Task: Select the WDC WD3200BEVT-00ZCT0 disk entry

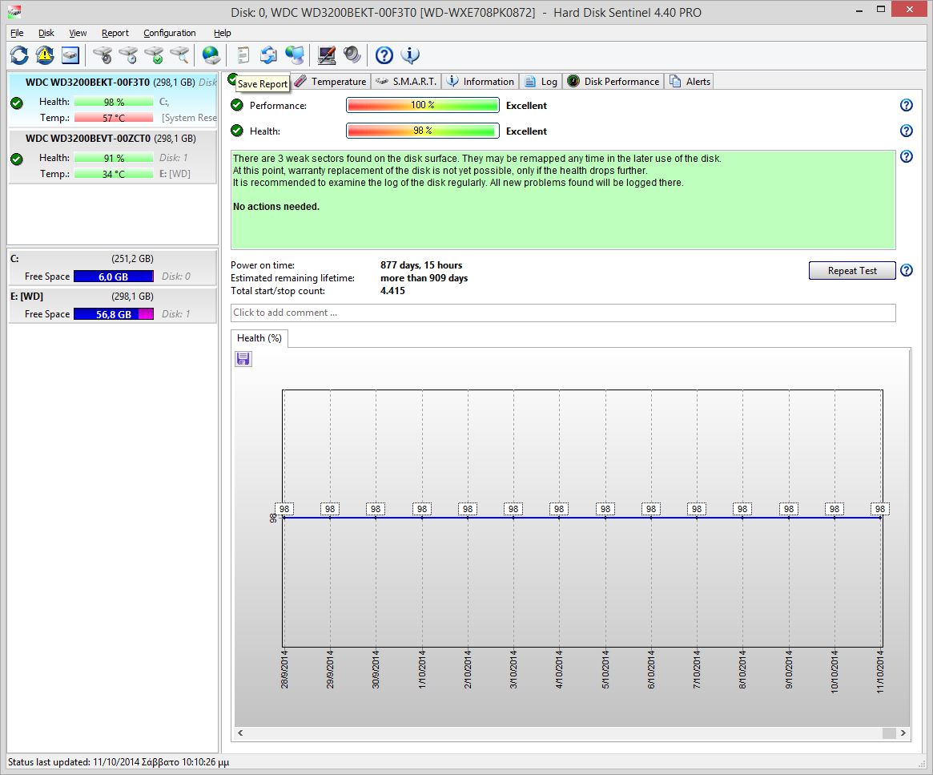Action: (x=113, y=156)
